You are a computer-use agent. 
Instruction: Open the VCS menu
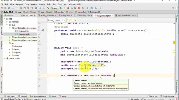coord(65,4)
